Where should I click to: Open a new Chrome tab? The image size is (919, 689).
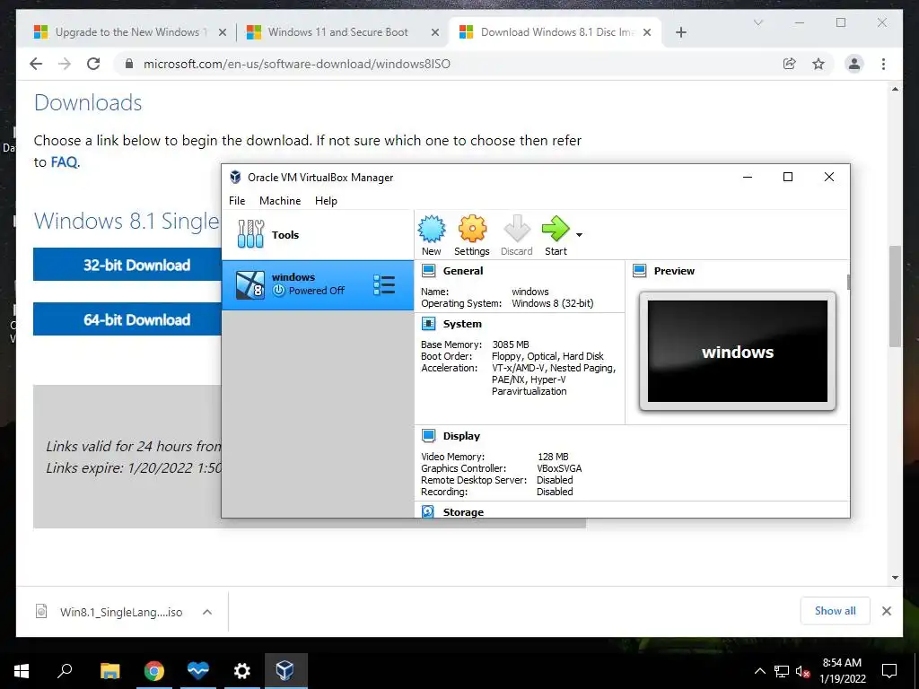pyautogui.click(x=680, y=32)
